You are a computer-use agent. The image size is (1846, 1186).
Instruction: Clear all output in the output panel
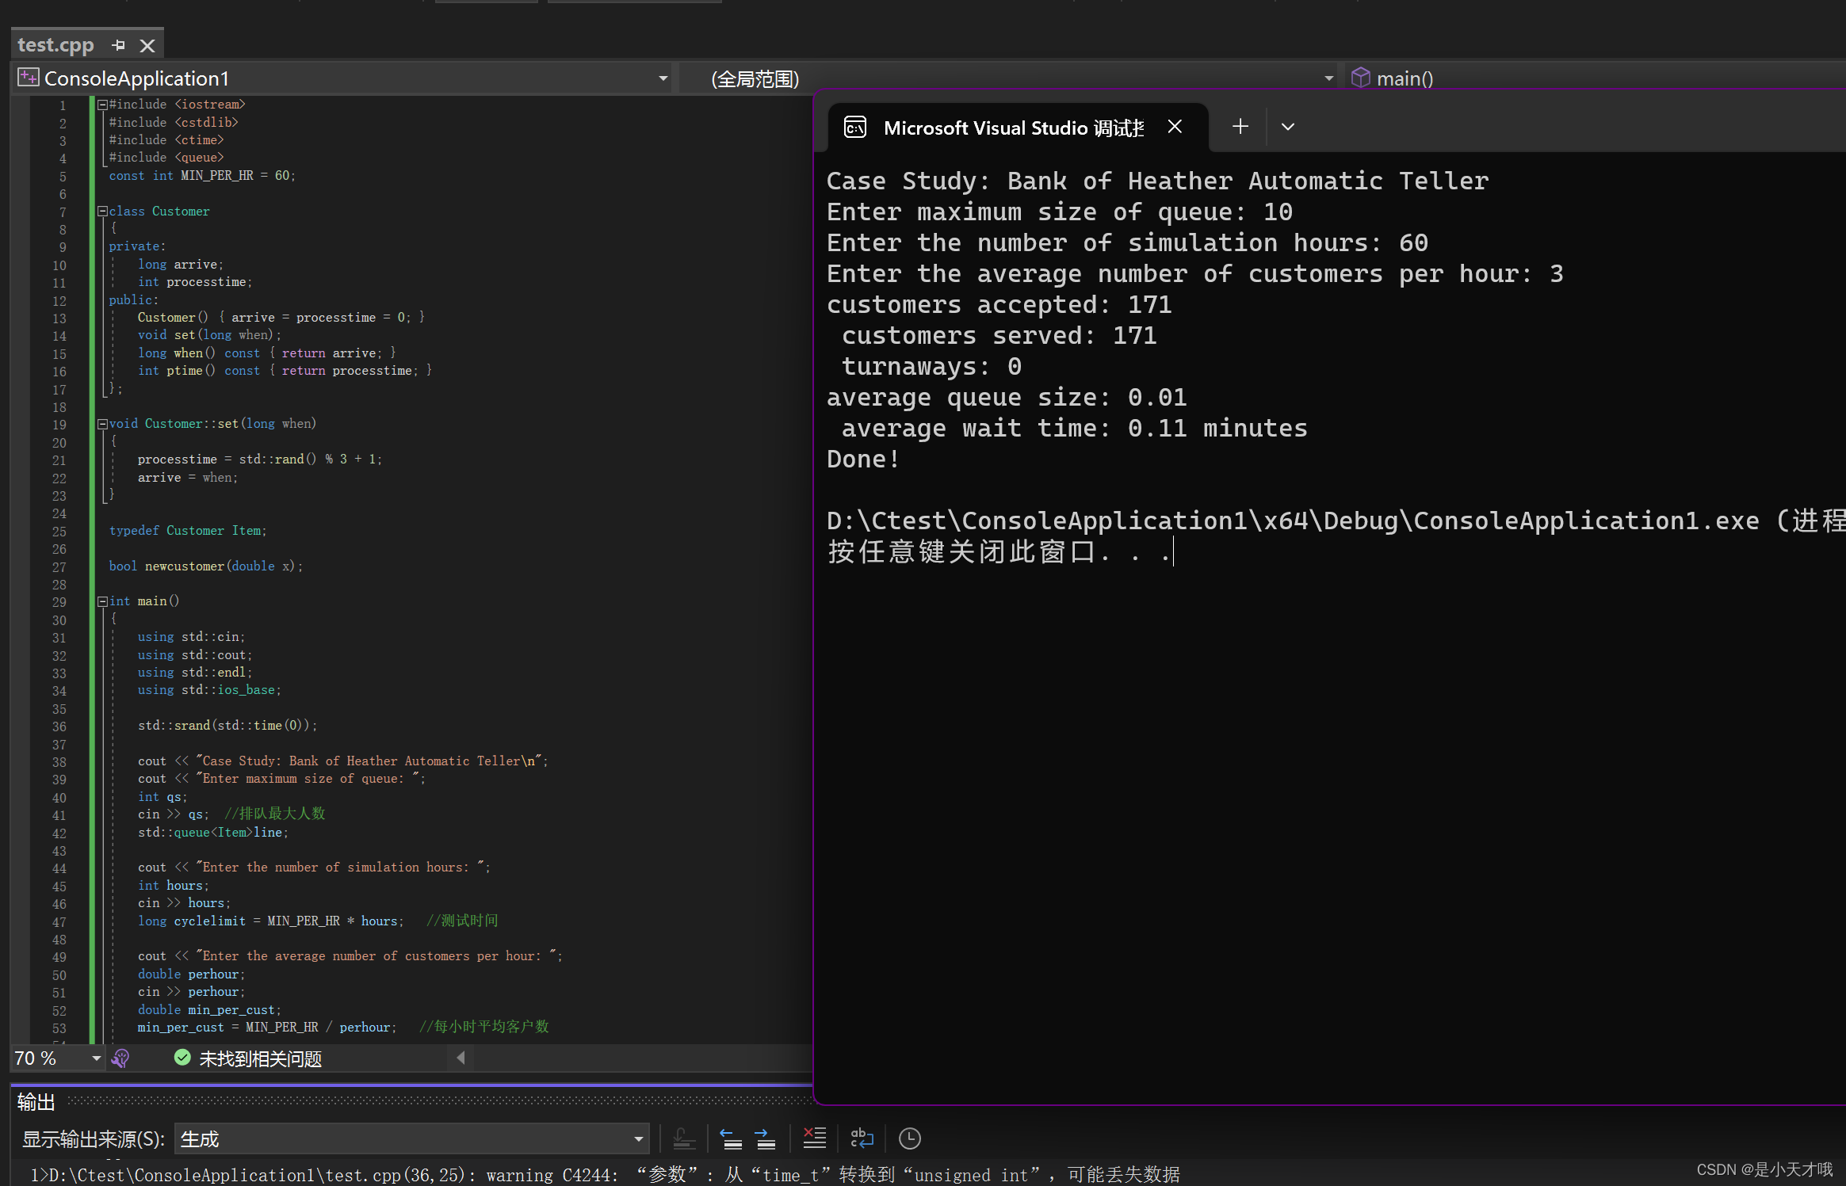tap(815, 1138)
